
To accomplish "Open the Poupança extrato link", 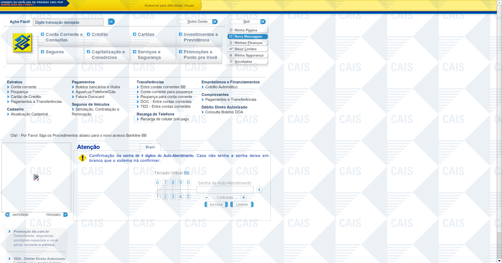I will pyautogui.click(x=19, y=92).
